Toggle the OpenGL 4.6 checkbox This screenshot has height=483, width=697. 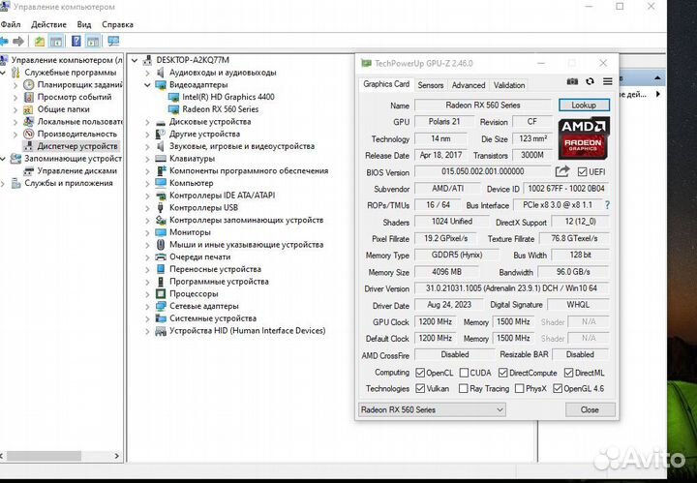pyautogui.click(x=558, y=388)
